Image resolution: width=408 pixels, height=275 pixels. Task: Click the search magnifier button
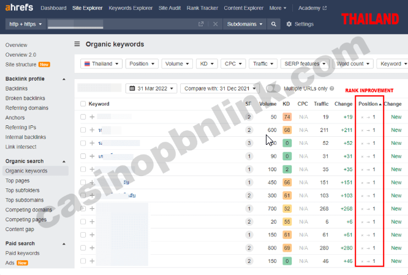273,24
